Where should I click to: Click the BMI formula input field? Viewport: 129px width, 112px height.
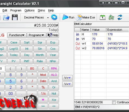[102, 107]
